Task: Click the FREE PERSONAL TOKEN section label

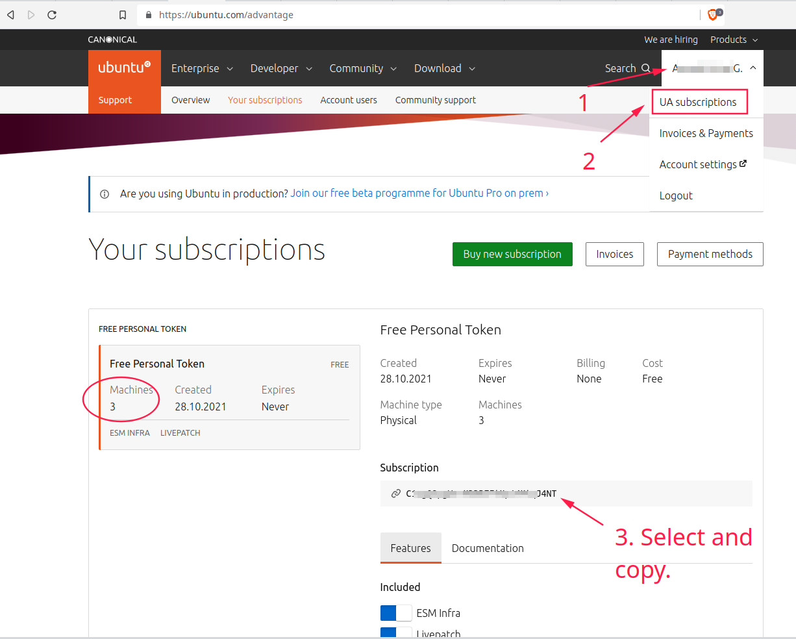Action: coord(142,329)
